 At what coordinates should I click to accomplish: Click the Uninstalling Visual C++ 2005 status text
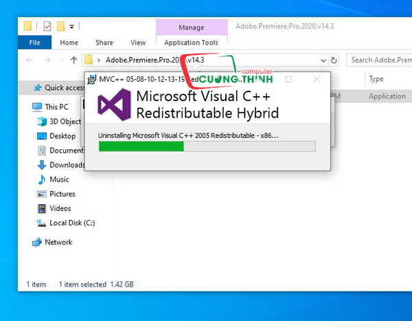[188, 135]
